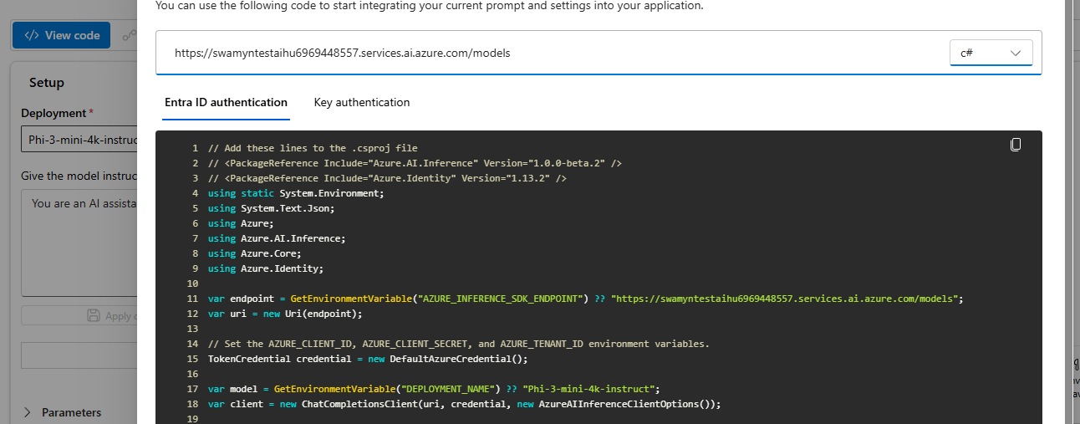
Task: Expand the Parameters section chevron
Action: (x=28, y=412)
